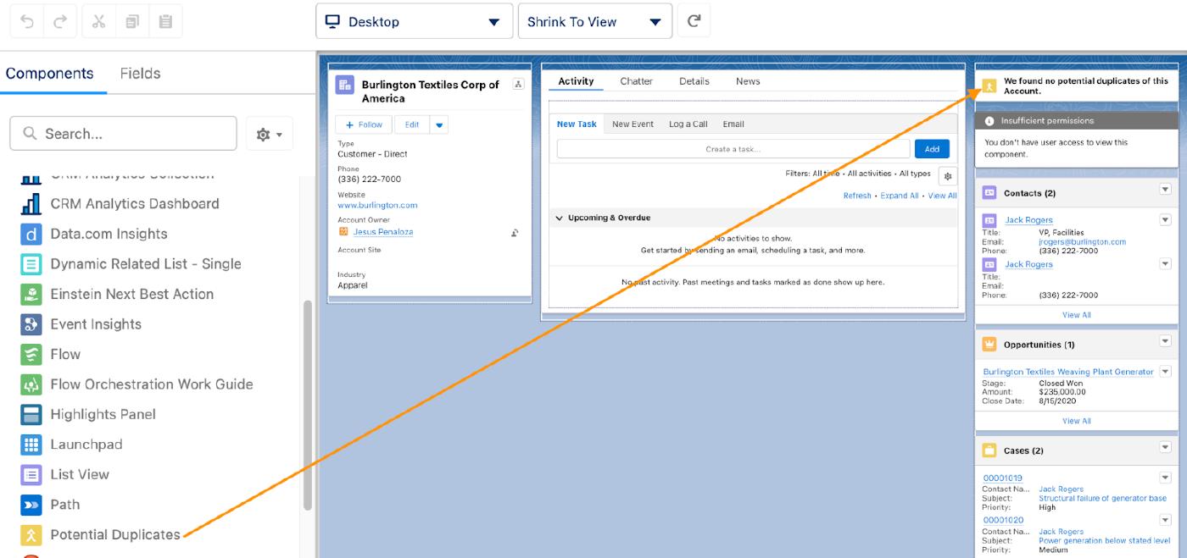This screenshot has width=1187, height=558.
Task: Click the Cut scissors icon
Action: pyautogui.click(x=98, y=22)
